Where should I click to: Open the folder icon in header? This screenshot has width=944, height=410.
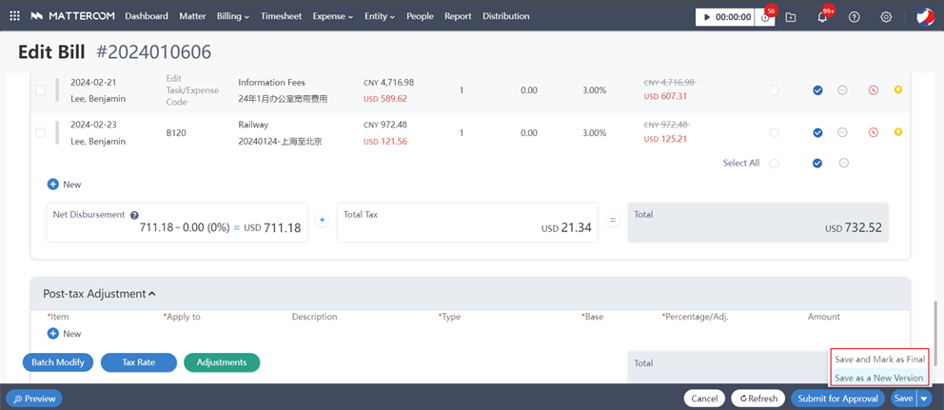click(791, 17)
